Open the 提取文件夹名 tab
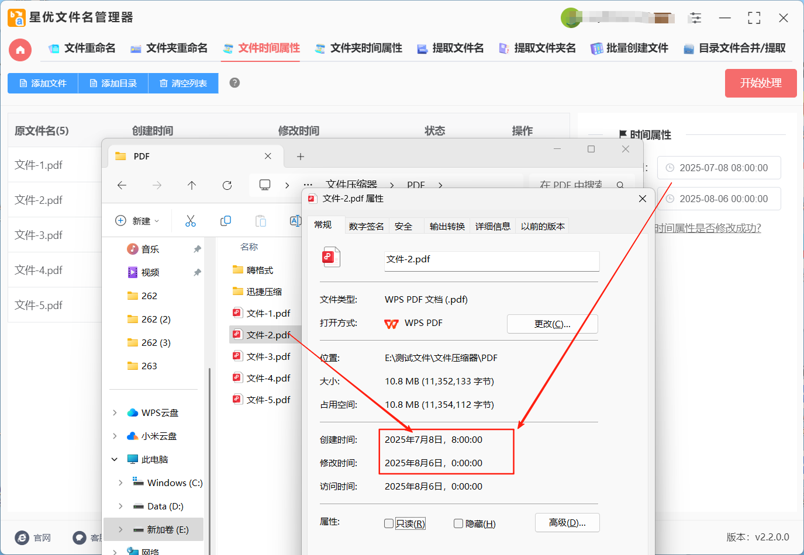The height and width of the screenshot is (555, 804). pos(537,48)
